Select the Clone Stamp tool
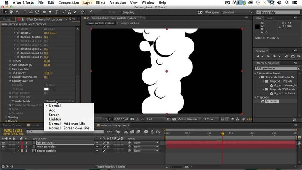 [x=69, y=12]
